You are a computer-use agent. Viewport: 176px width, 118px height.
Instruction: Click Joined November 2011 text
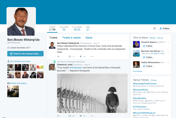20,48
